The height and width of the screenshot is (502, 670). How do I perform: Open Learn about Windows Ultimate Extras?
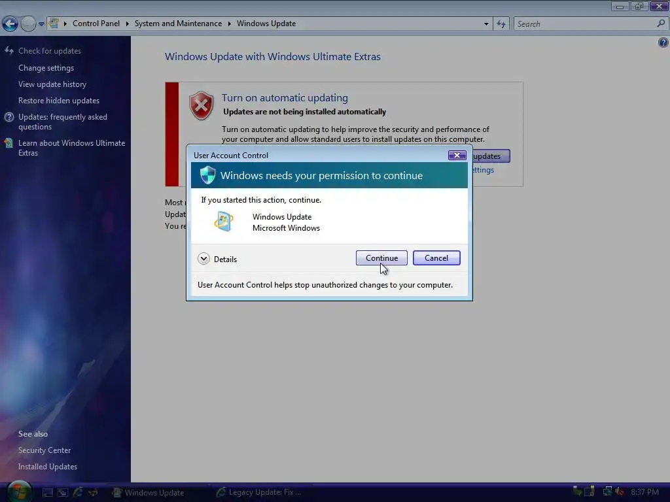coord(71,148)
